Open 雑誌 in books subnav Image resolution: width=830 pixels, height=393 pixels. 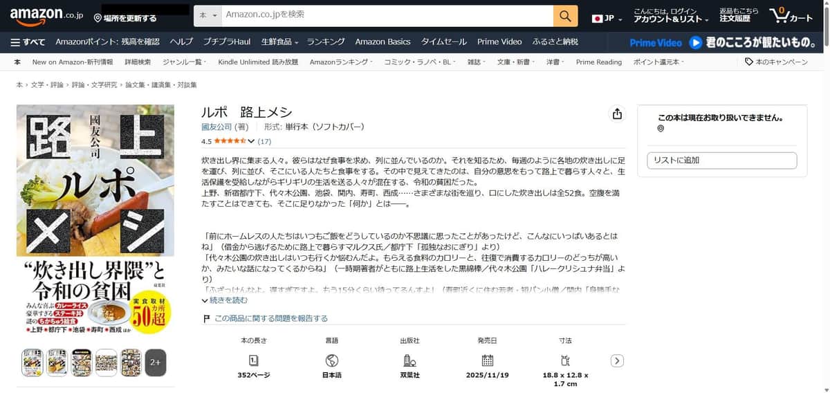tap(476, 62)
